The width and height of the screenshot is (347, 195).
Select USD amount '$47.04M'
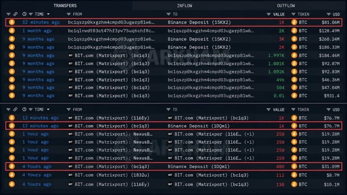330,88
